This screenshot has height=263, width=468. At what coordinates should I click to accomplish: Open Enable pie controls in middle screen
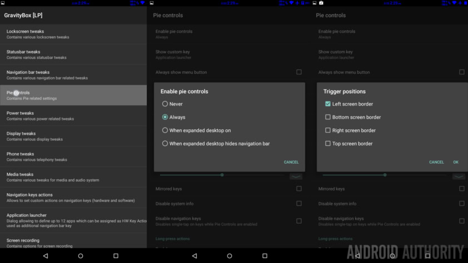pos(229,34)
